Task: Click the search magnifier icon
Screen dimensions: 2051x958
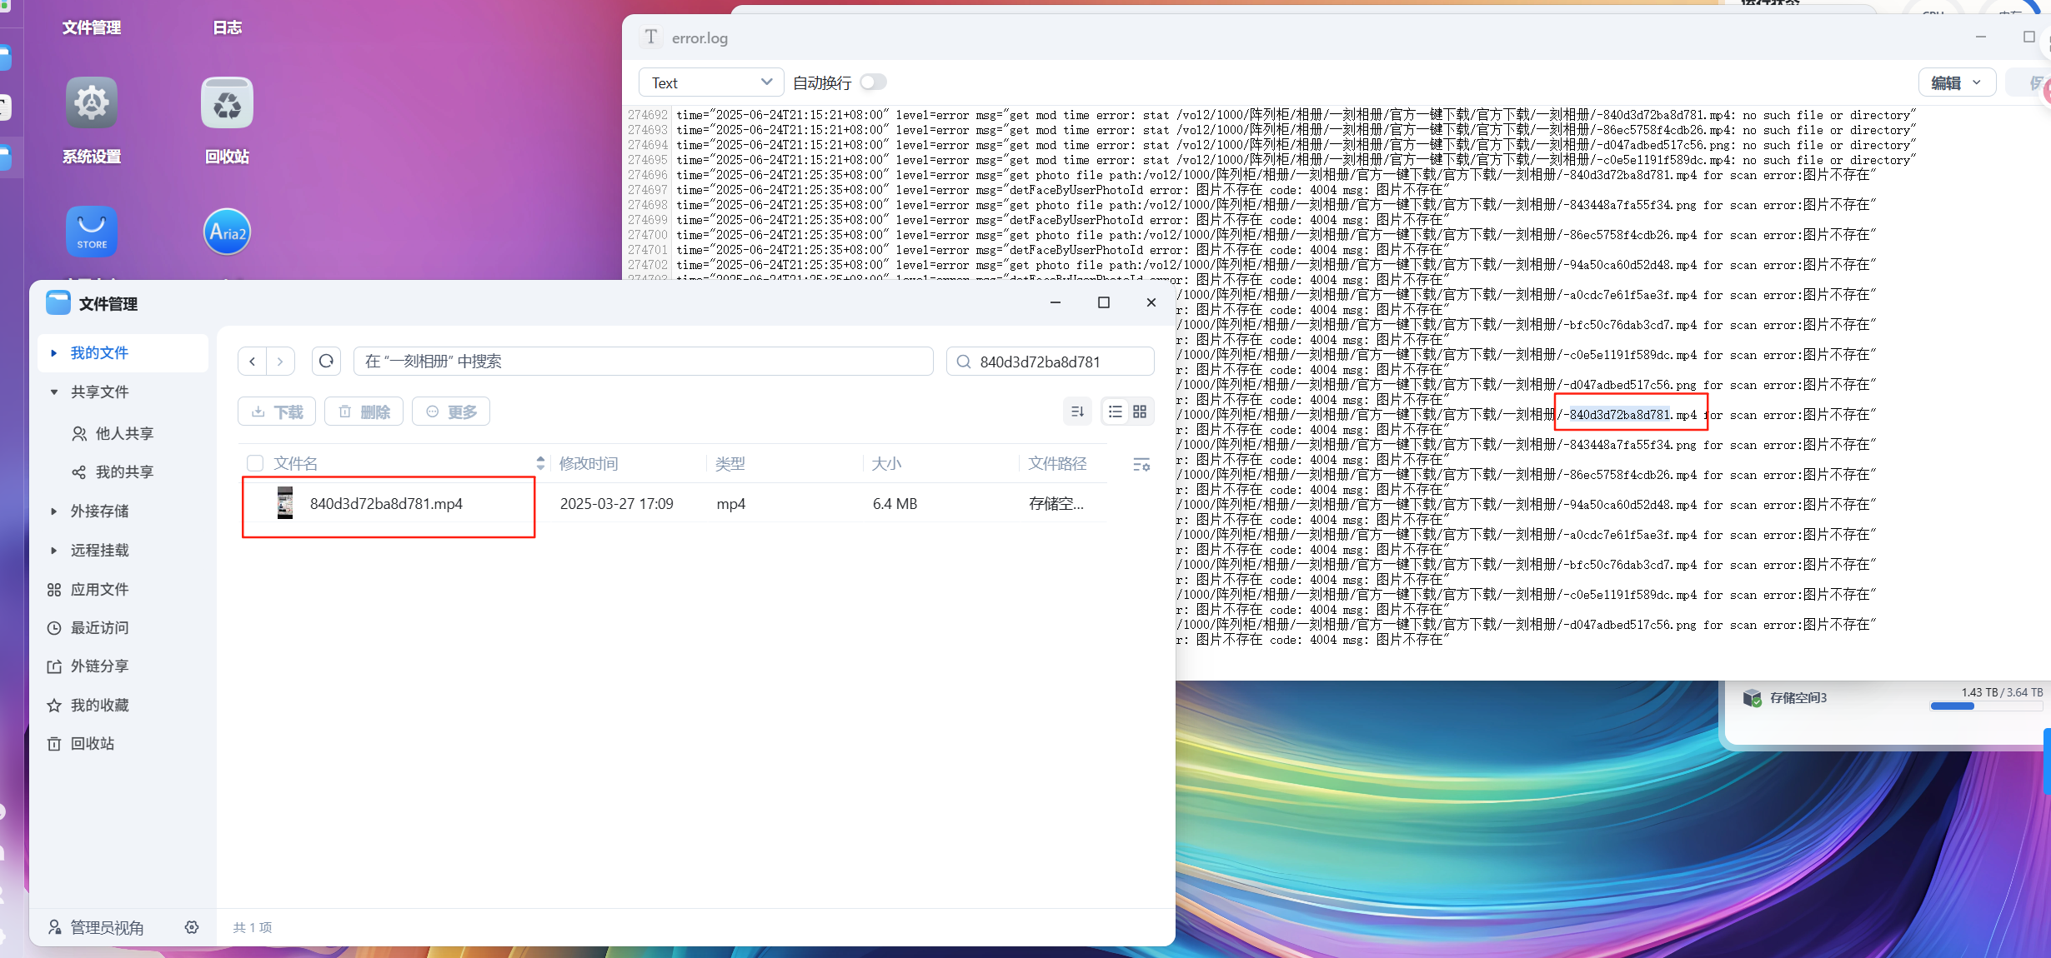Action: (964, 362)
